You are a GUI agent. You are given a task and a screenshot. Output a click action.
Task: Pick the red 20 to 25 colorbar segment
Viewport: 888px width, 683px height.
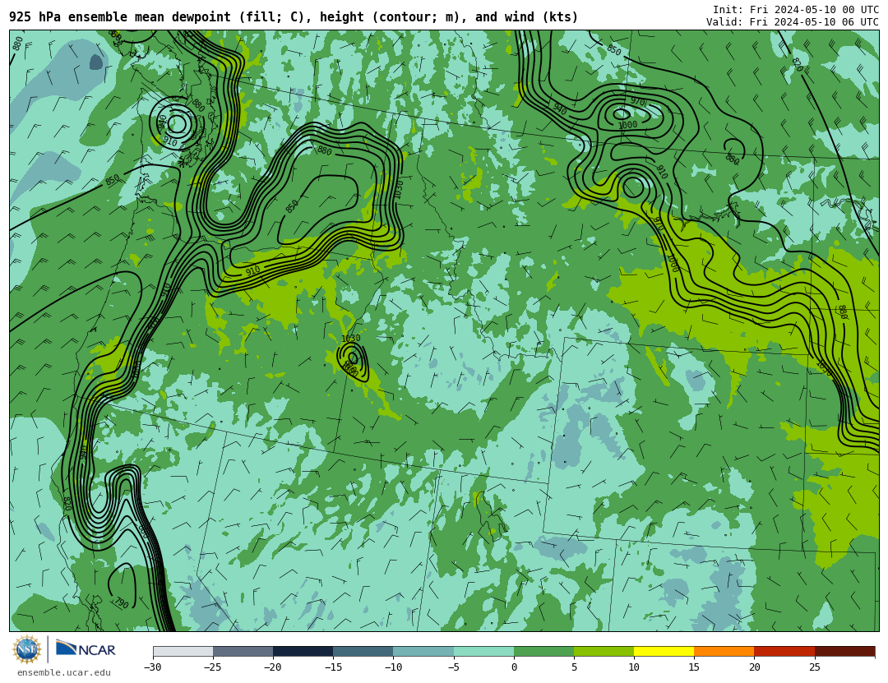(784, 651)
